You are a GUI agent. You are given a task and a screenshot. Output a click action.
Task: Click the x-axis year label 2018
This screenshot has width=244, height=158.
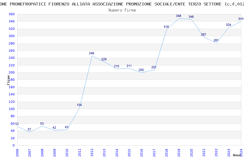click(166, 153)
